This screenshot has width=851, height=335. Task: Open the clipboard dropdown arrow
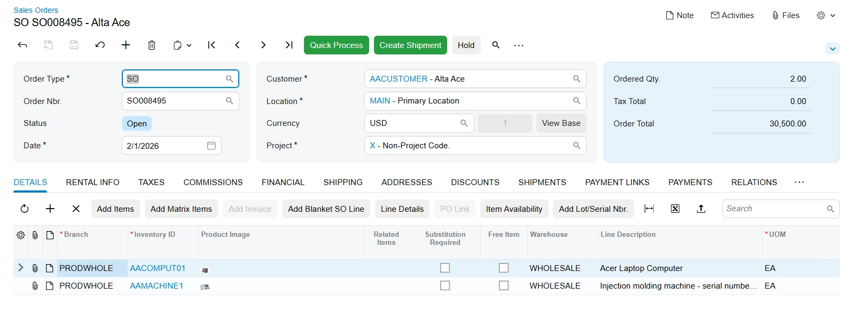click(x=189, y=46)
